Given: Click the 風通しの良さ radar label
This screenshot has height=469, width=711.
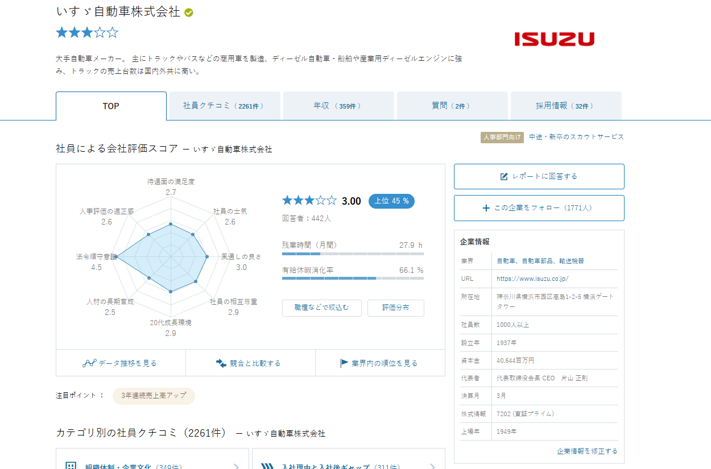Looking at the screenshot, I should pos(241,257).
